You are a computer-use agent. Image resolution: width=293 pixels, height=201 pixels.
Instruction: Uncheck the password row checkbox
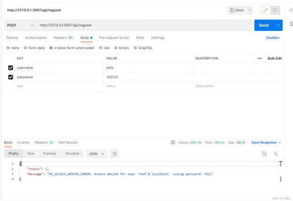(x=10, y=77)
